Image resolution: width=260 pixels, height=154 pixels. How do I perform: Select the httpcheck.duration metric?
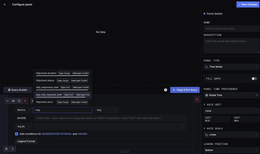pyautogui.click(x=62, y=73)
